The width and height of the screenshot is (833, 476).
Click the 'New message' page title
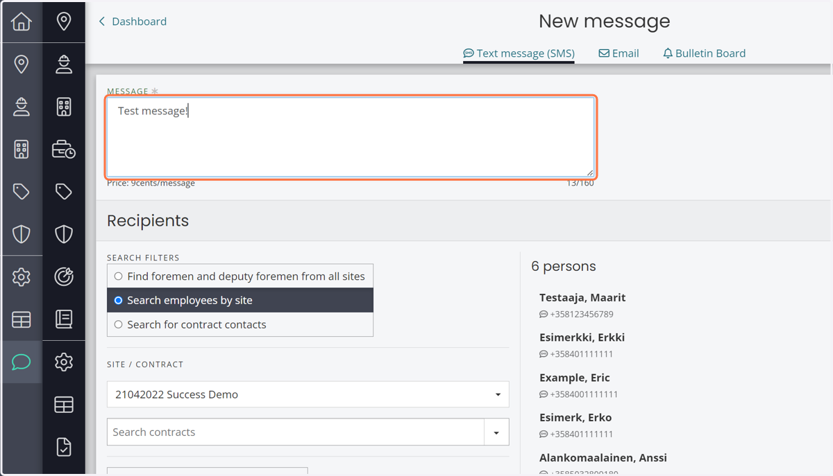tap(605, 21)
